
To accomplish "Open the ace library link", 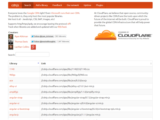I will point(11,80).
